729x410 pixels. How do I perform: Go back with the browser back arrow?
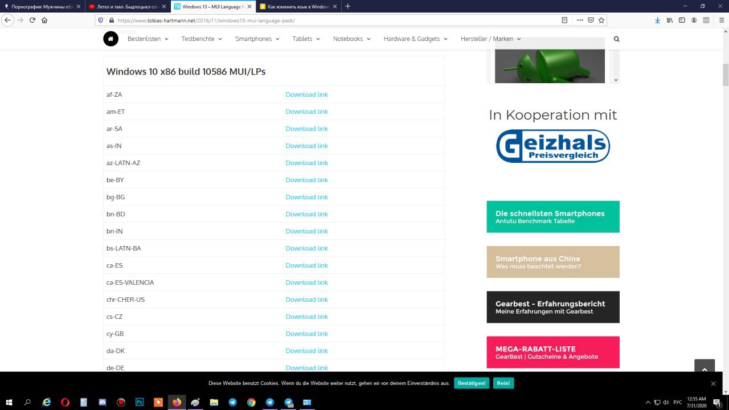(x=8, y=20)
